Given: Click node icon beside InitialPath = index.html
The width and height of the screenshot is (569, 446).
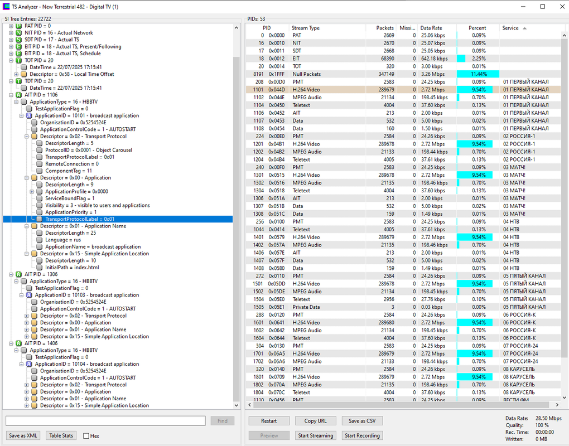Looking at the screenshot, I should coord(40,268).
